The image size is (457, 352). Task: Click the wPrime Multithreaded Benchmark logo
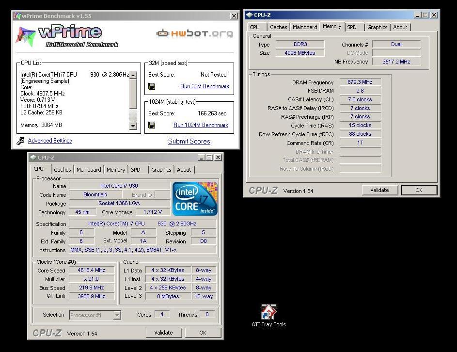coord(68,36)
